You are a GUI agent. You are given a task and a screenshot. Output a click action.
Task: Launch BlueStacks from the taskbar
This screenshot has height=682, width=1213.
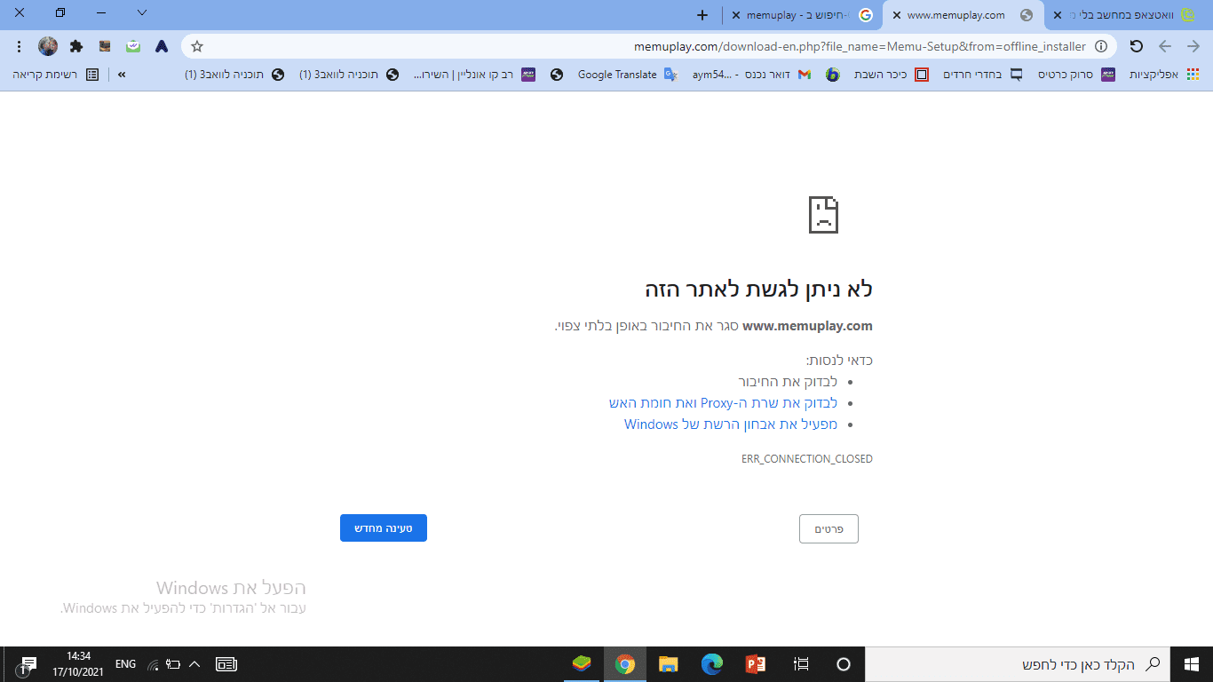[x=582, y=663]
